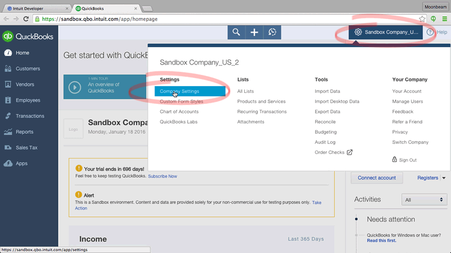Click the browser forward arrow

[16, 19]
